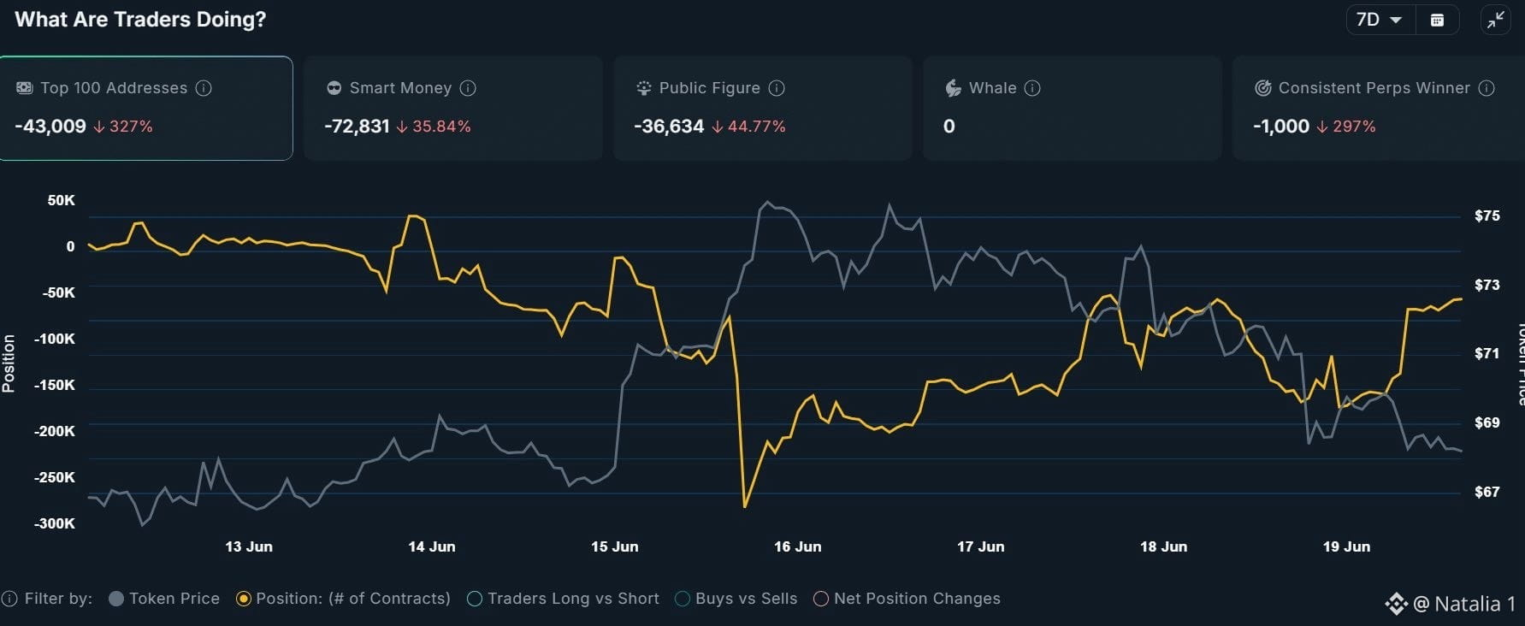
Task: Click the -36,634 Public Figure value
Action: [x=669, y=127]
